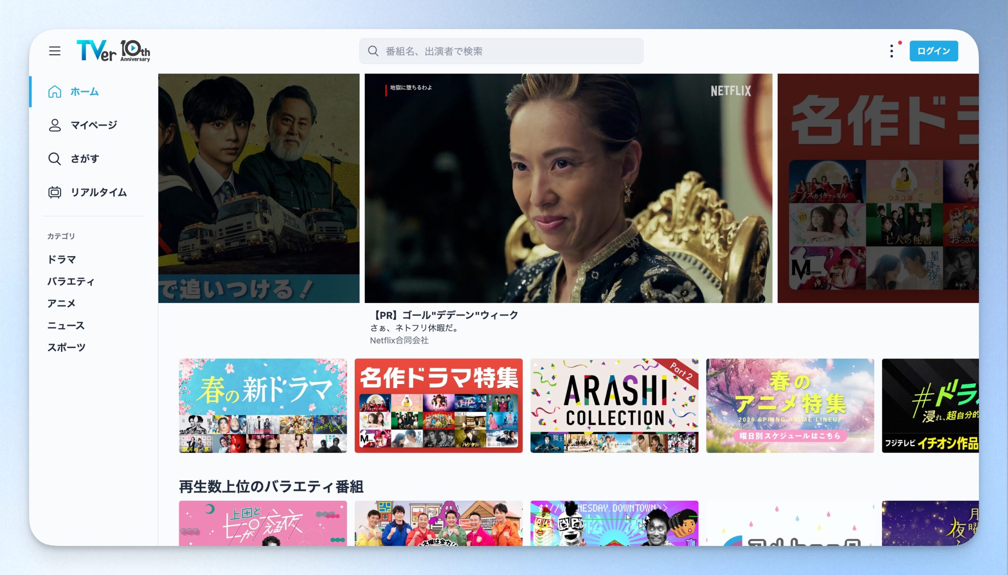Show the next 名作ドラ carousel slide

(878, 188)
